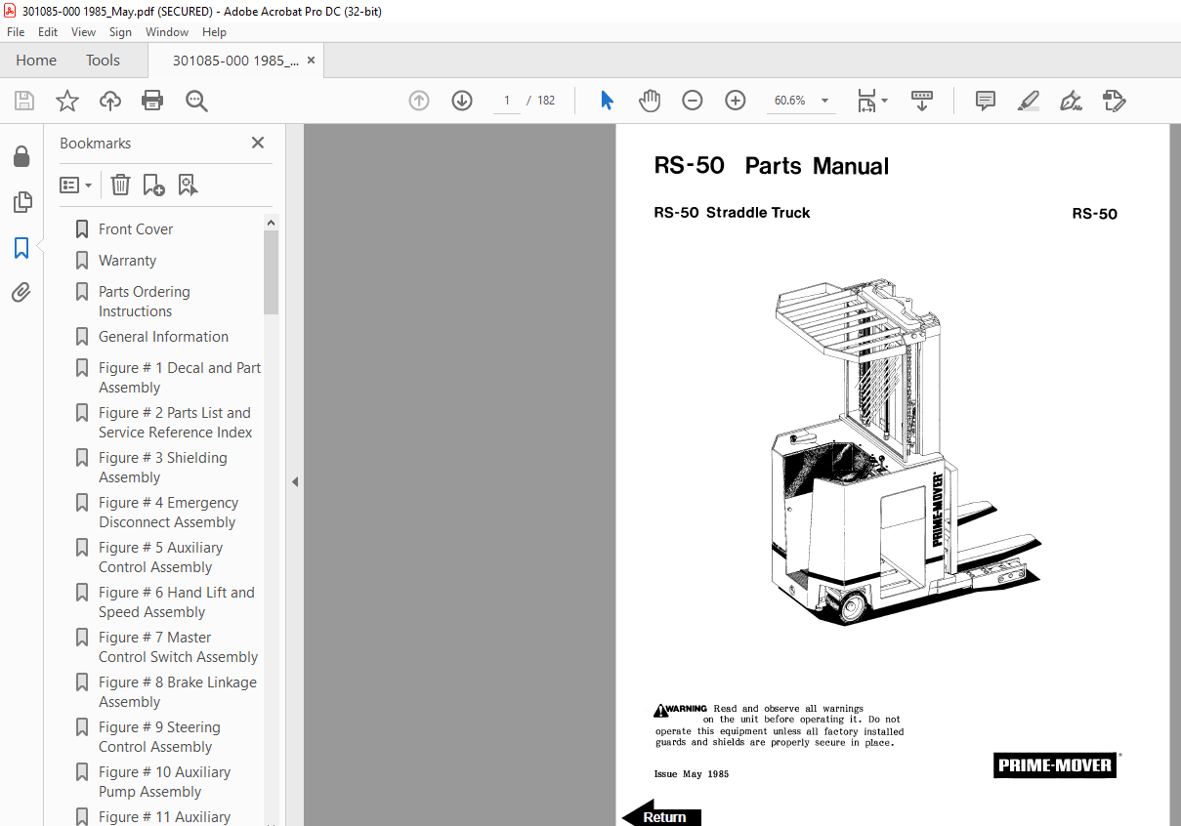
Task: Jump to the Warranty bookmark
Action: pos(127,261)
